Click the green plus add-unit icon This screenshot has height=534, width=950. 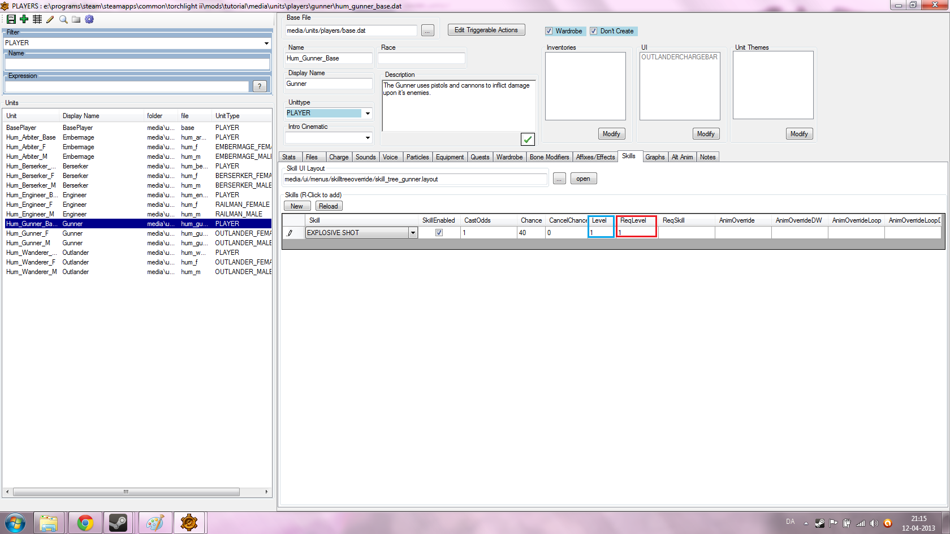[24, 19]
